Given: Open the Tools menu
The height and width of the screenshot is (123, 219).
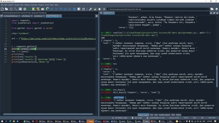Looking at the screenshot, I should pos(47,5).
